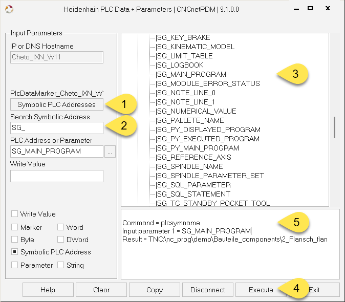Viewport: 345px width, 302px height.
Task: Click the 'Command = plcsymname' output line
Action: coord(161,223)
